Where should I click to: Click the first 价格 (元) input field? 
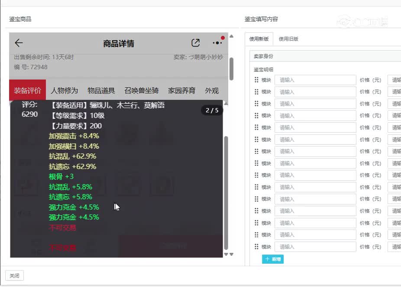coord(395,80)
